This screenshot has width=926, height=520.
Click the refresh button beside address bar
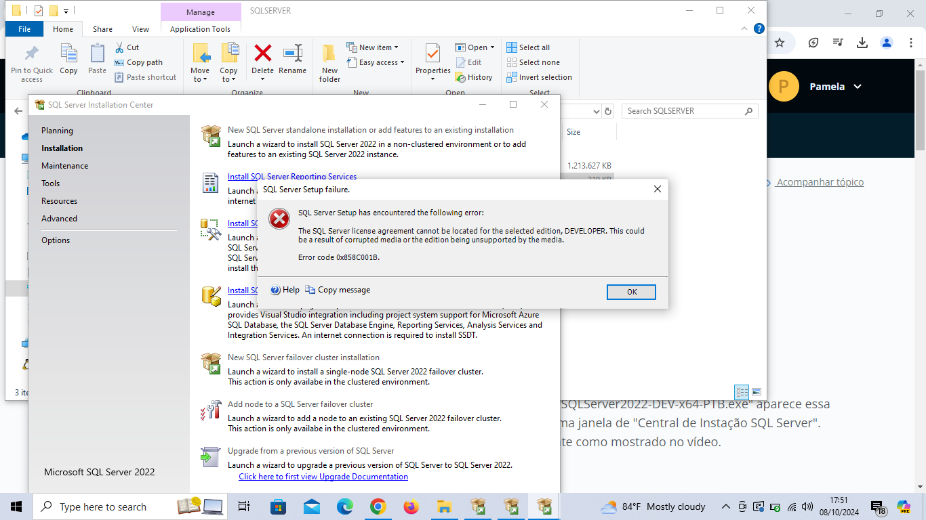coord(608,111)
